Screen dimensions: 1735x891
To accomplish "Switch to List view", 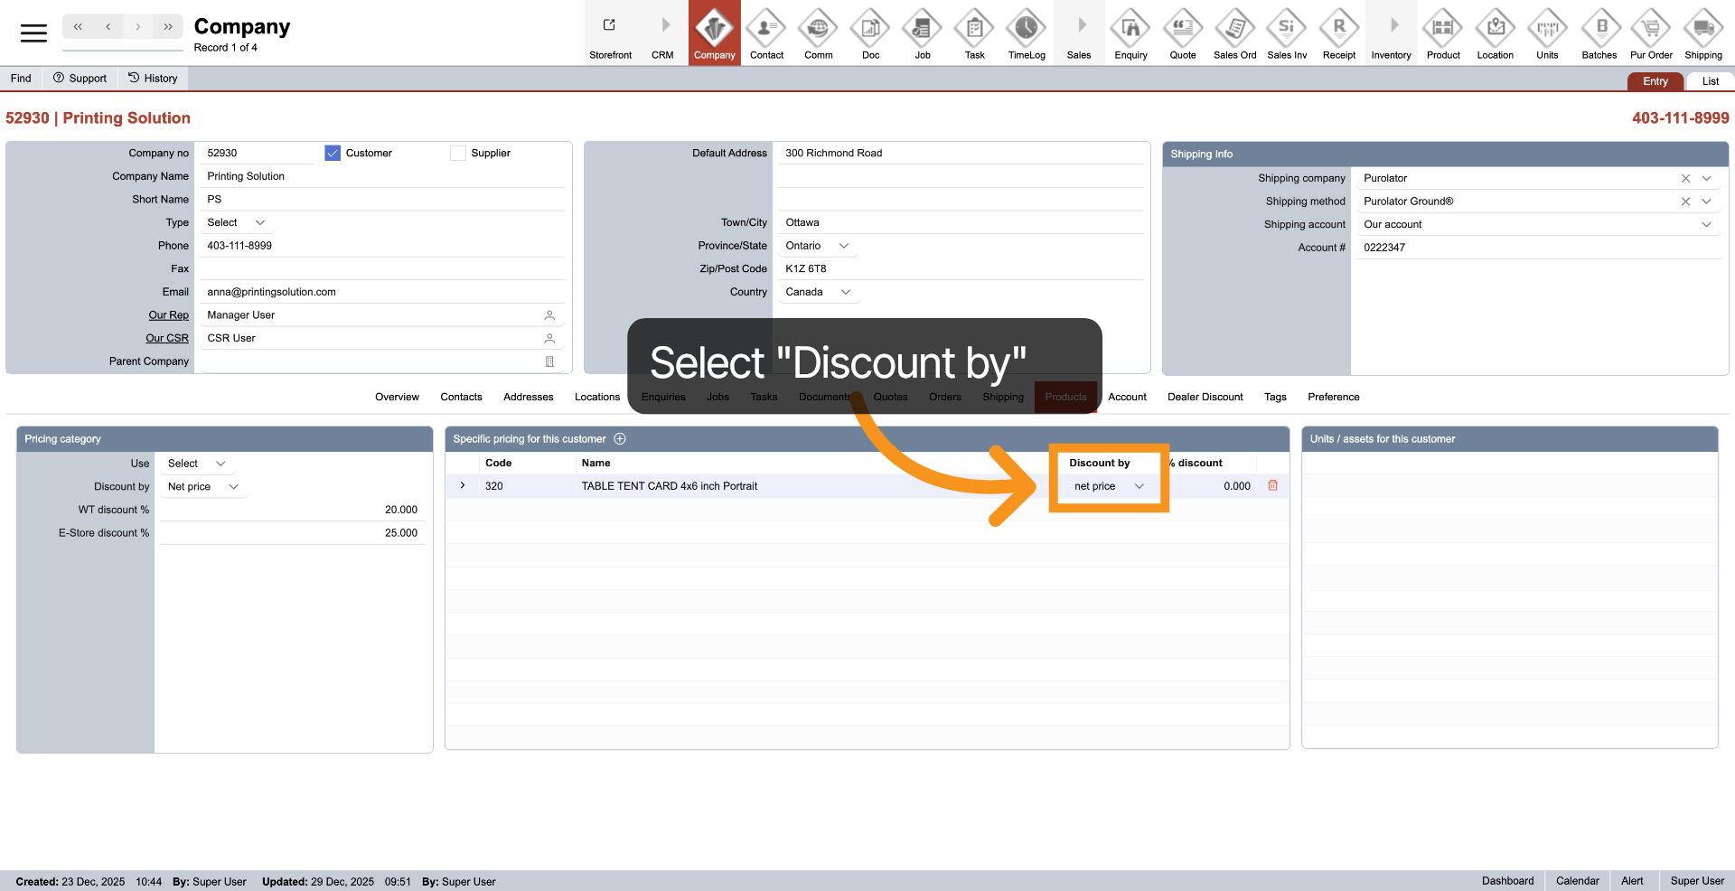I will click(x=1710, y=81).
